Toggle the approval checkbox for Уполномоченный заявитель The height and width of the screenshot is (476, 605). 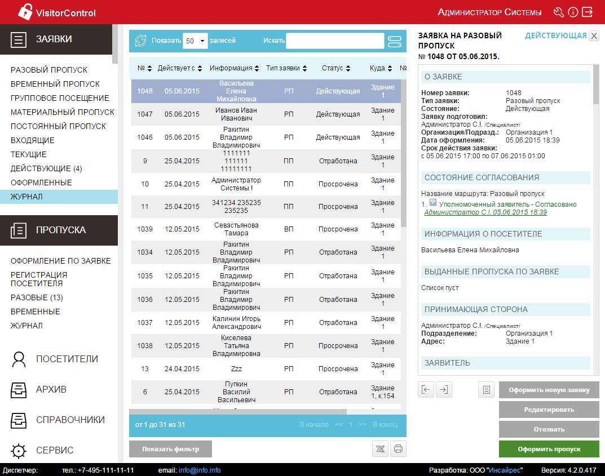[433, 203]
